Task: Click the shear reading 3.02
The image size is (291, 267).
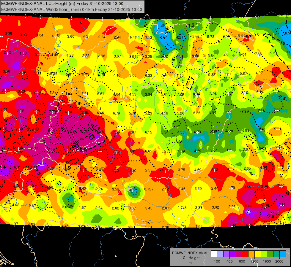Action: click(x=216, y=207)
